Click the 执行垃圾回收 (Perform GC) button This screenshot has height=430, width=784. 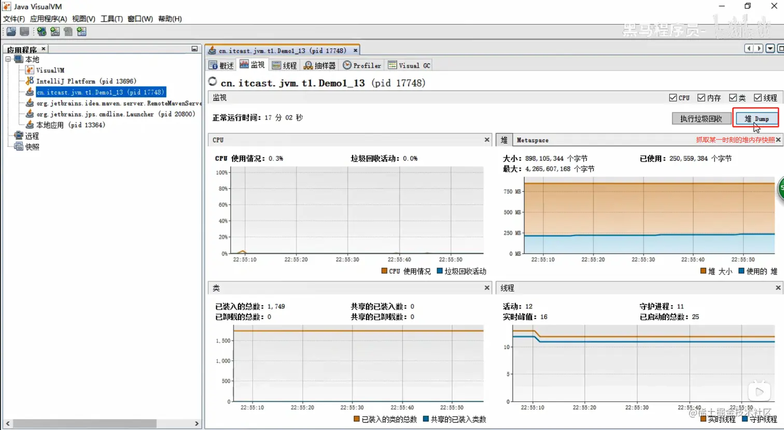click(x=701, y=119)
